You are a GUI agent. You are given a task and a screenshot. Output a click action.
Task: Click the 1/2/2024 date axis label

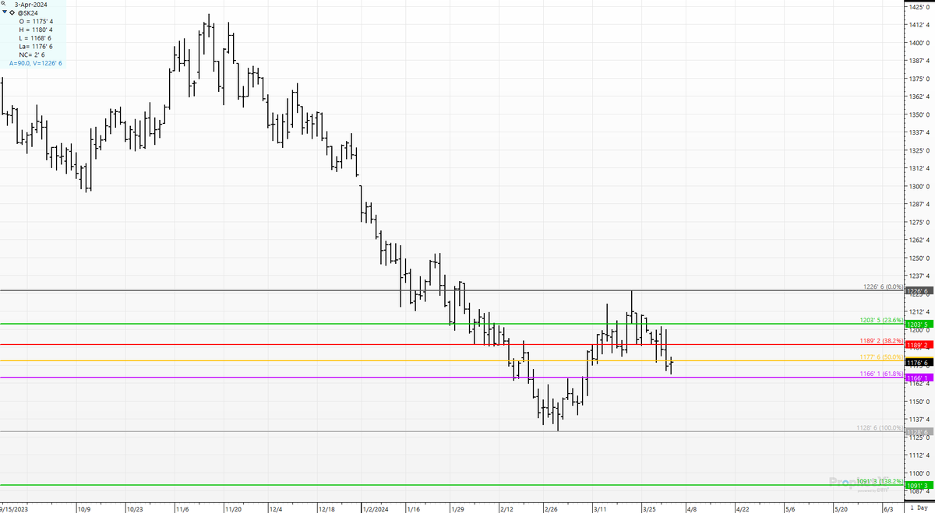pos(376,510)
